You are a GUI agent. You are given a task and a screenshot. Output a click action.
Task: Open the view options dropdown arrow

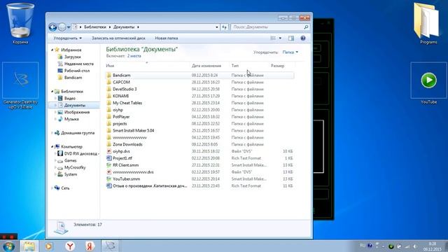coord(280,38)
